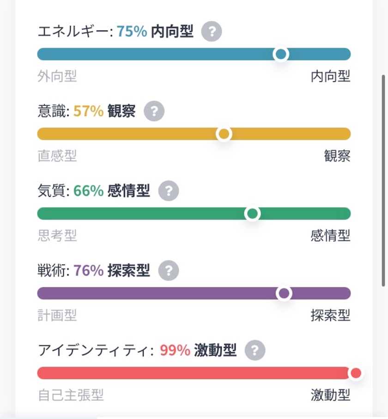Open help icon beside 気質 感情型

(x=168, y=191)
